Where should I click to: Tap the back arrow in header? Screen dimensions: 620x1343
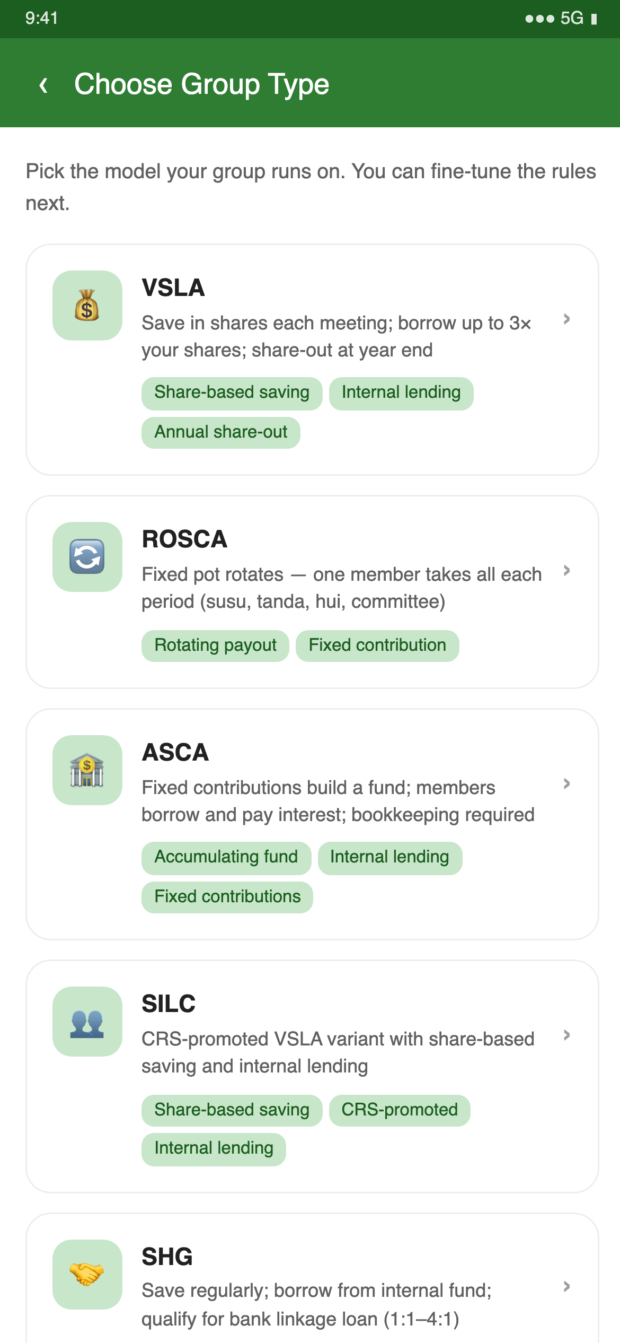pos(43,85)
